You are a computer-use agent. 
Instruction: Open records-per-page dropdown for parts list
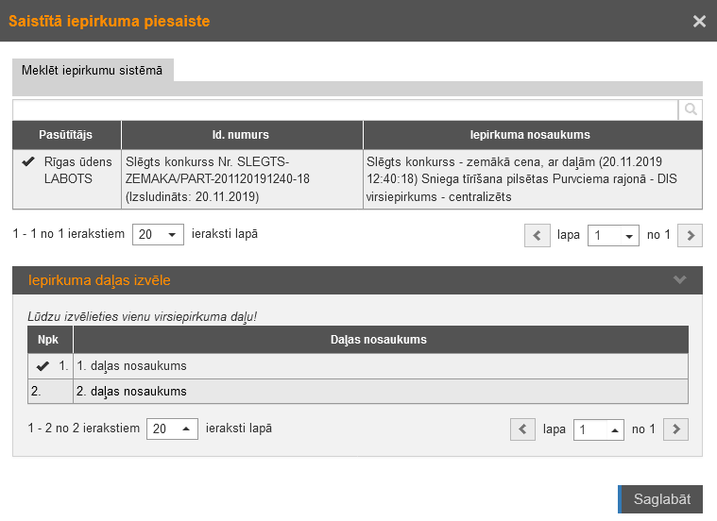[x=172, y=429]
